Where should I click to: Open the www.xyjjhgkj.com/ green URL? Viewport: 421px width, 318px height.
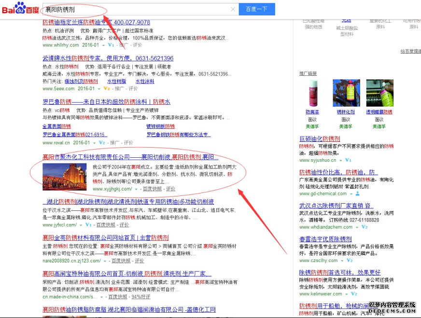click(x=112, y=189)
